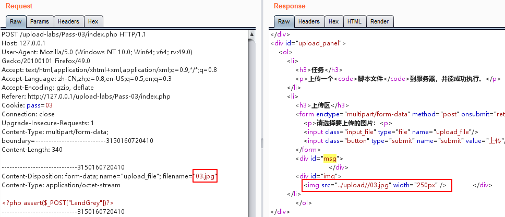Click the Cookie: pass=03 line
The height and width of the screenshot is (217, 505).
(x=27, y=105)
